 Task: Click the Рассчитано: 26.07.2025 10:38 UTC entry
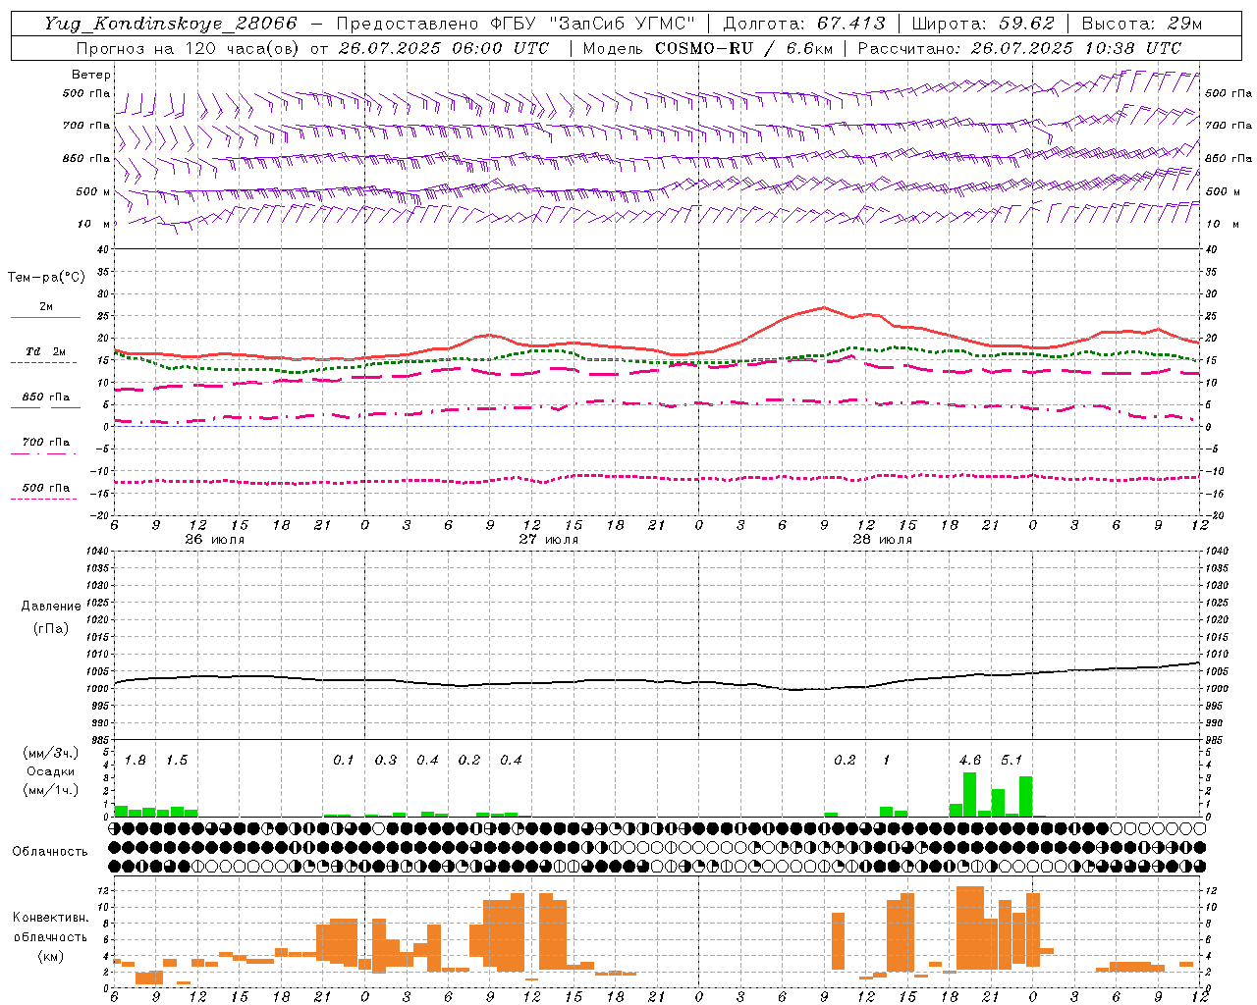[x=1019, y=48]
